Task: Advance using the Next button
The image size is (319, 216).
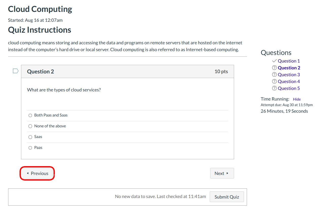Action: point(222,173)
